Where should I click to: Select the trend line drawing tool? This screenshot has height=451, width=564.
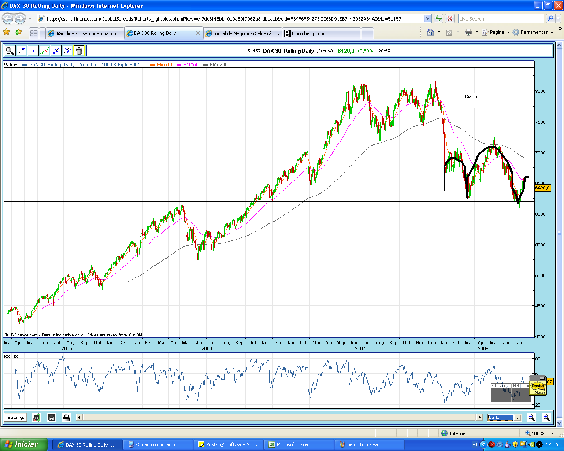coord(22,51)
